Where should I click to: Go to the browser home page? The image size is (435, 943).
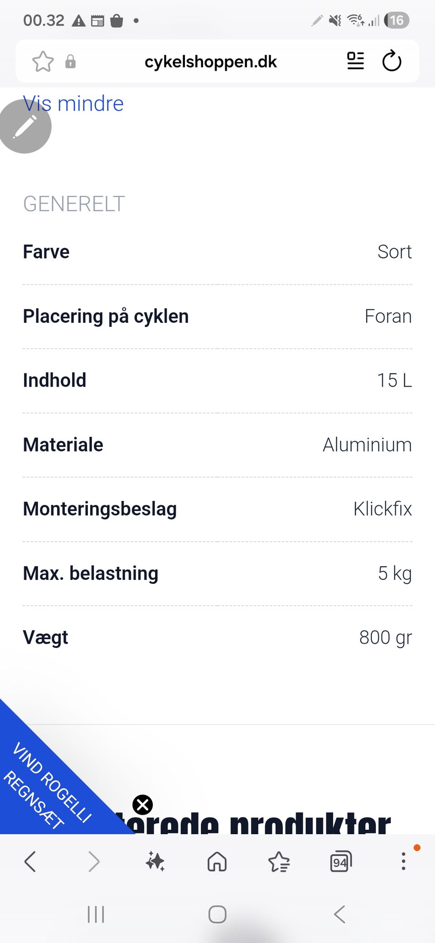(217, 861)
